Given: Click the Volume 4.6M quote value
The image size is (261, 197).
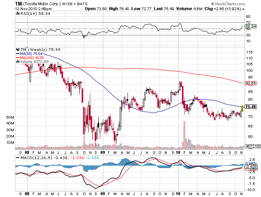Looking at the screenshot, I should [x=189, y=9].
